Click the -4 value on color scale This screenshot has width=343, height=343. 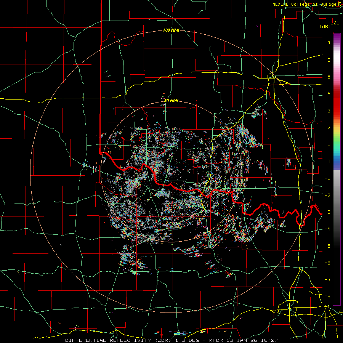[327, 229]
